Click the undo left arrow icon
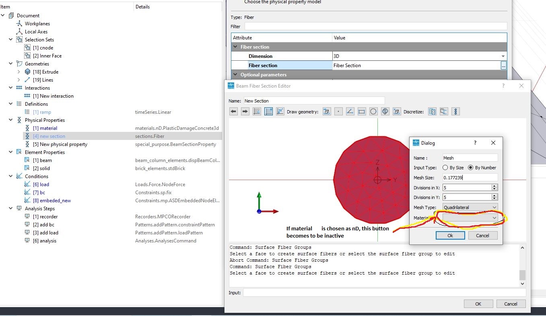The image size is (546, 316). pyautogui.click(x=233, y=111)
